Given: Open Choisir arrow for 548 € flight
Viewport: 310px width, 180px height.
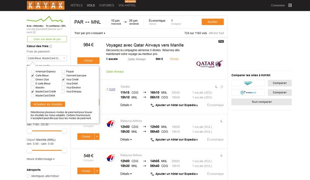Looking at the screenshot, I should 97,171.
